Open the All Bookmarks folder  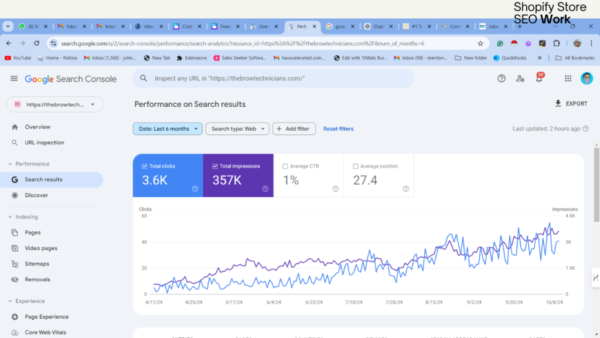(x=575, y=58)
